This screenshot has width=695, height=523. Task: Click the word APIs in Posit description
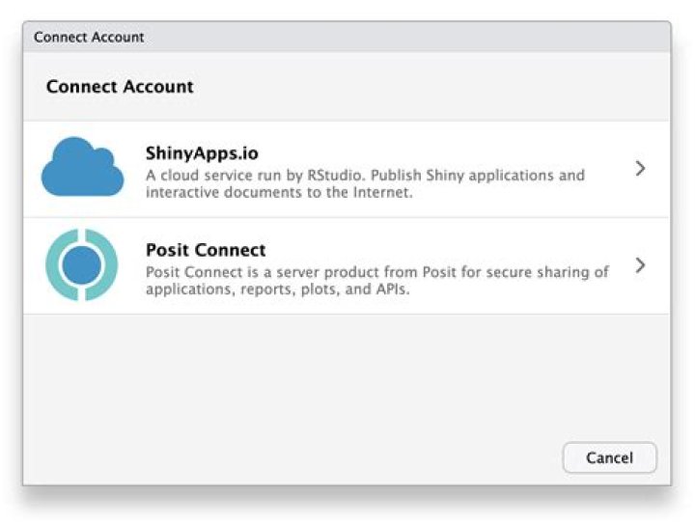coord(391,289)
